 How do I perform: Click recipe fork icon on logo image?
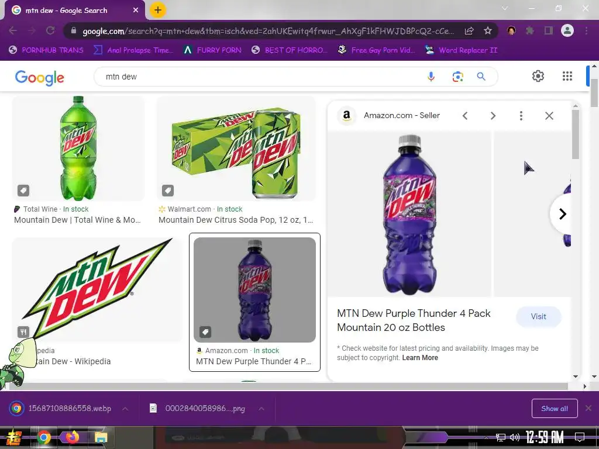point(23,332)
